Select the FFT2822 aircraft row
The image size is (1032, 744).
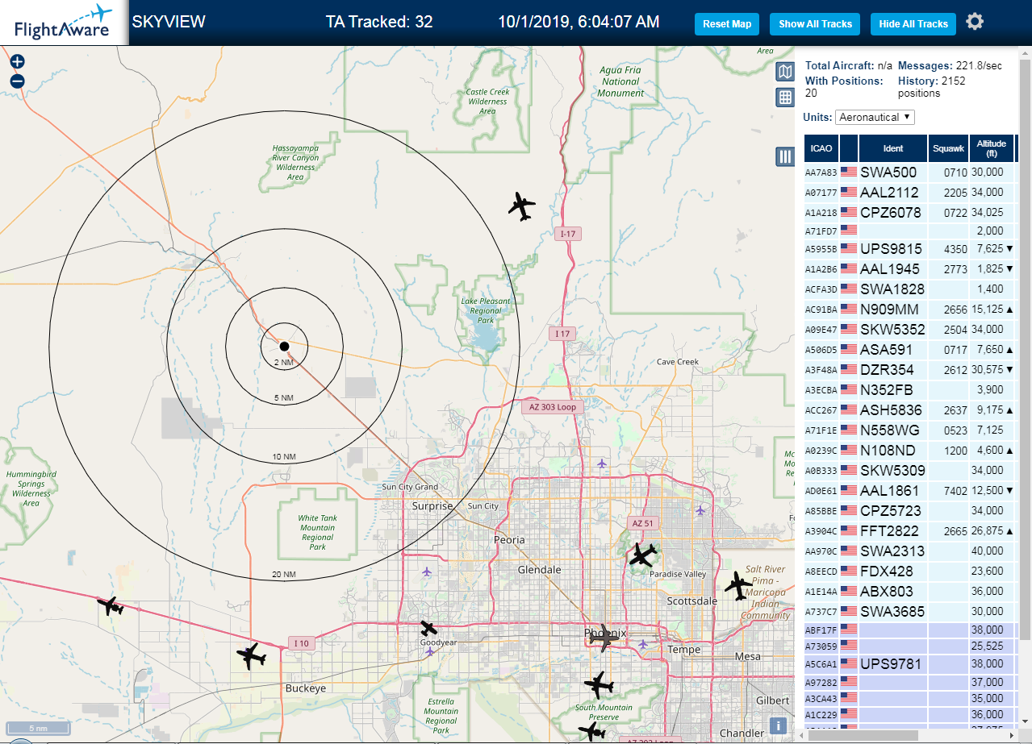909,531
